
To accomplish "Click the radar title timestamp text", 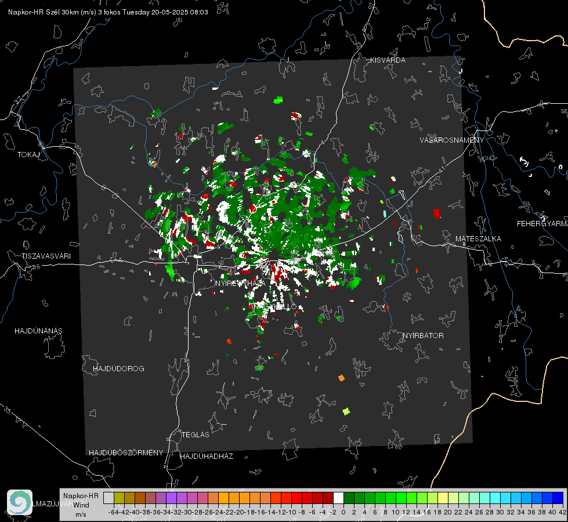I will click(x=108, y=12).
